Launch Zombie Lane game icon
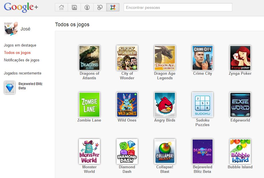Image resolution: width=264 pixels, height=178 pixels. pyautogui.click(x=89, y=105)
